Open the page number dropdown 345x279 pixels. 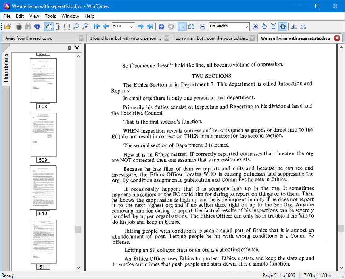[132, 27]
